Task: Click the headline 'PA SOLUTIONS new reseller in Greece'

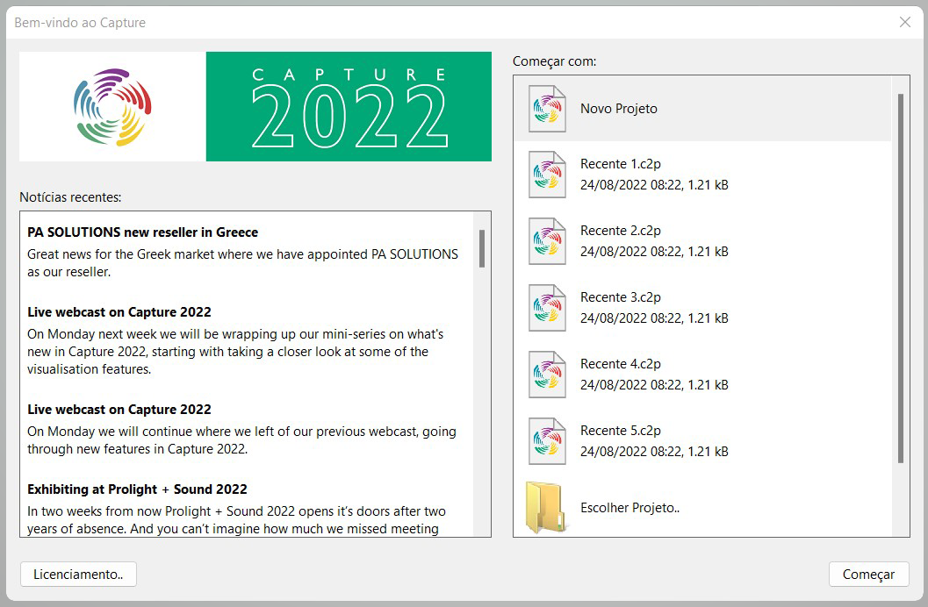Action: (142, 232)
